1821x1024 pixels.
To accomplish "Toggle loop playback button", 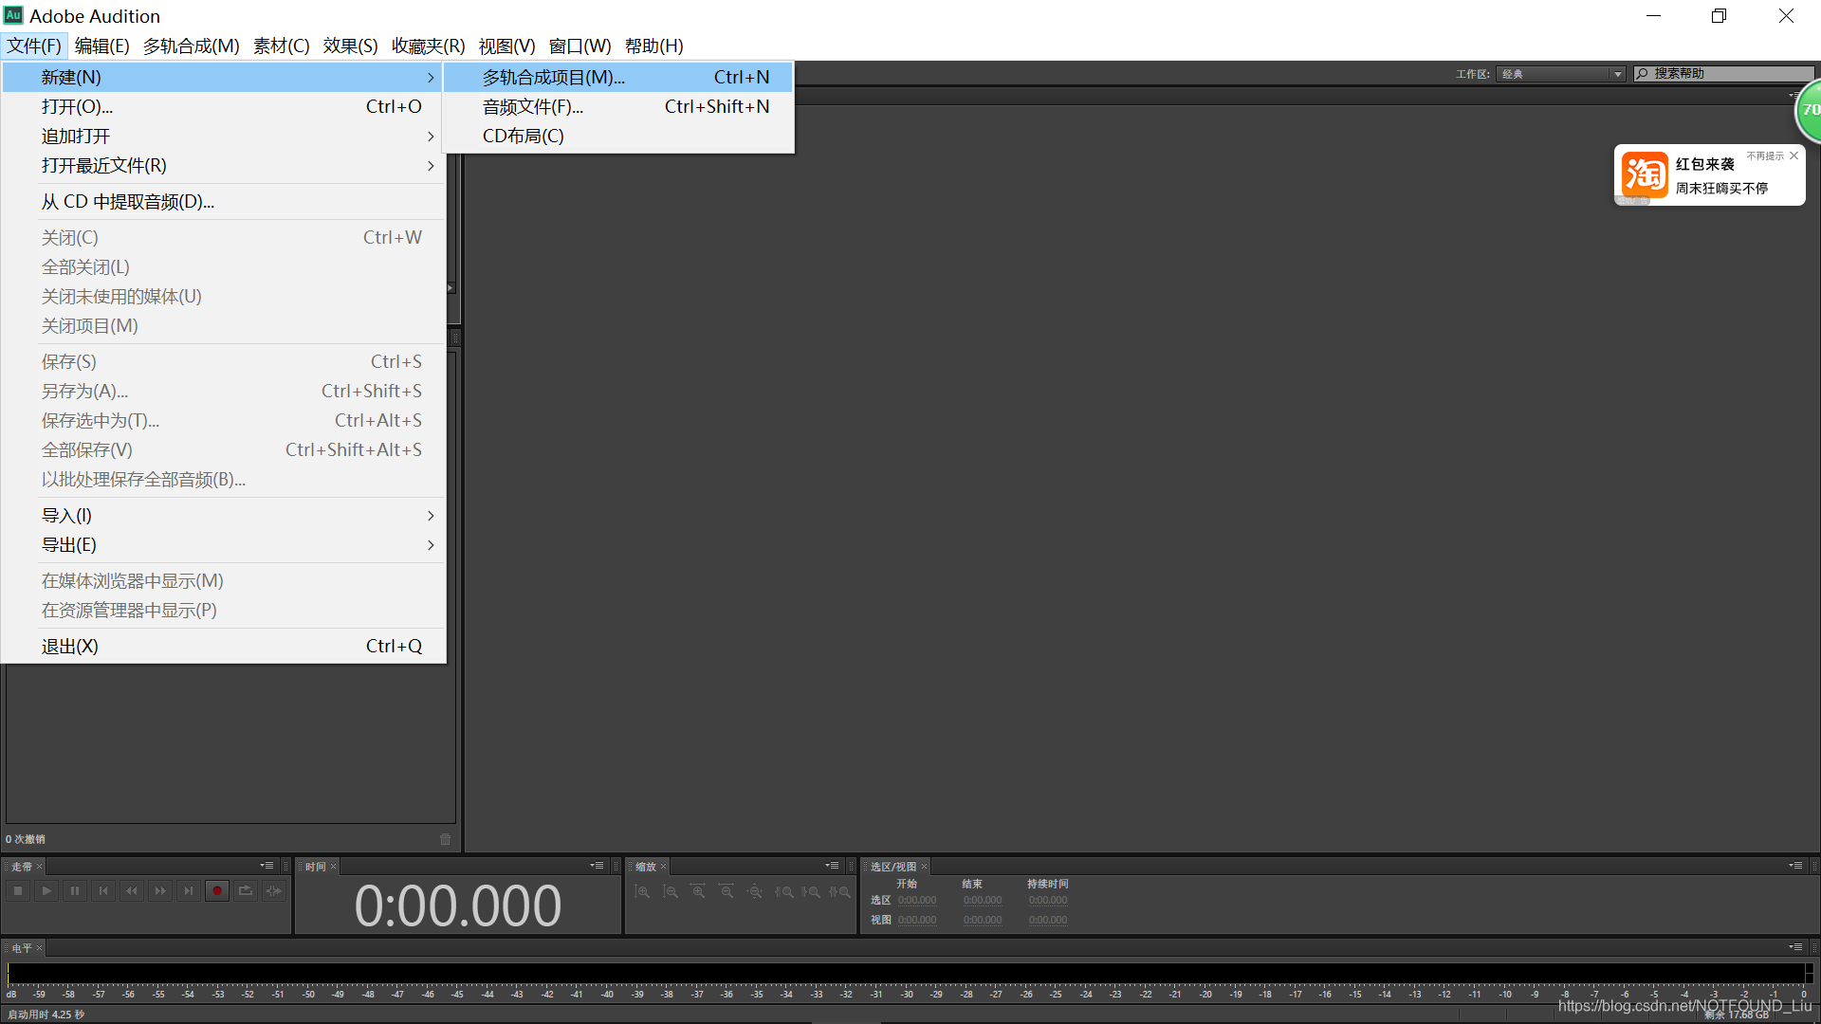I will click(x=246, y=891).
